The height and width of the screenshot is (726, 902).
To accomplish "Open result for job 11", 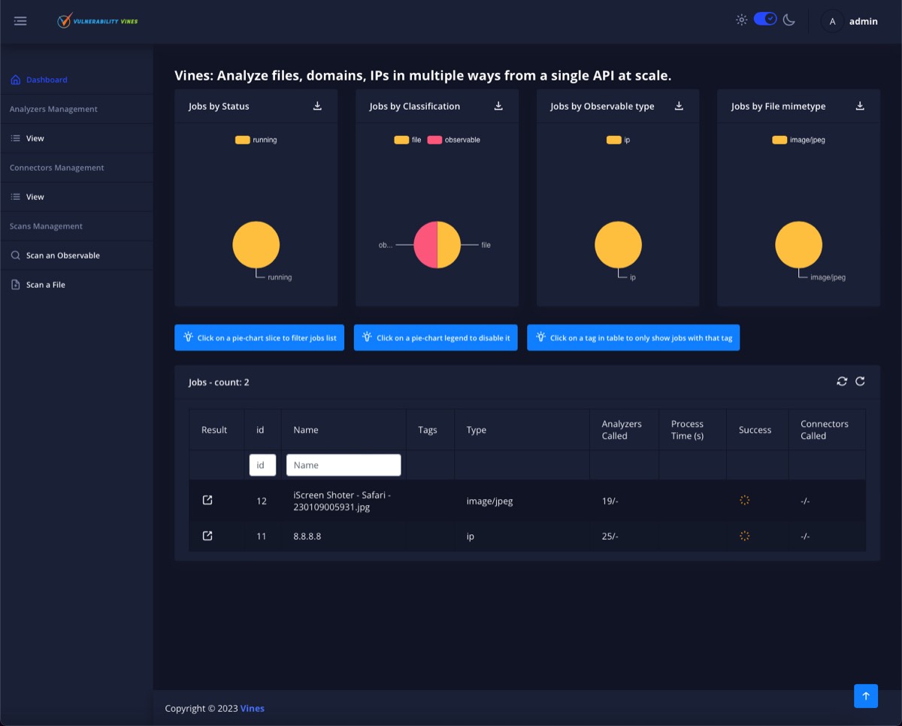I will [x=207, y=536].
